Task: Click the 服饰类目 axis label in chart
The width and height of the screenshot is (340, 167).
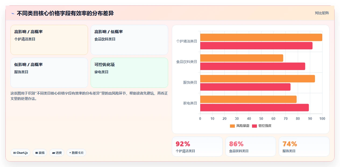Action: pos(190,82)
